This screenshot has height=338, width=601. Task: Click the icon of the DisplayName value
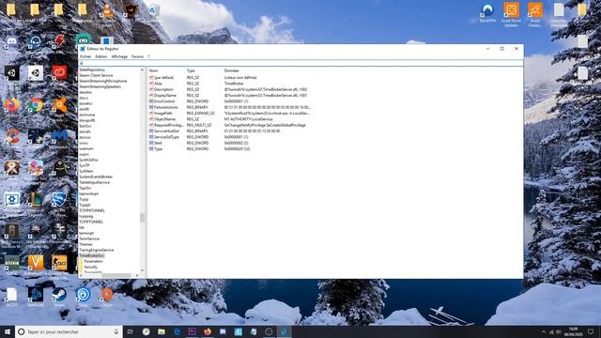[x=151, y=95]
